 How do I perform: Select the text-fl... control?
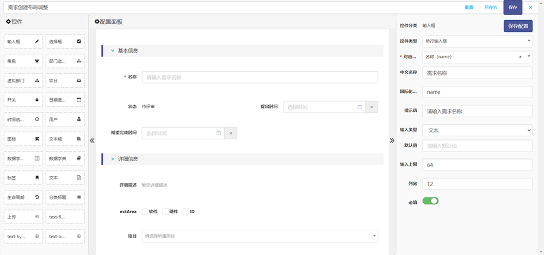(x=65, y=217)
